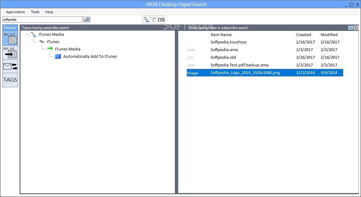Click the magnifier search button
Screen dimensions: 361x197
coord(87,20)
